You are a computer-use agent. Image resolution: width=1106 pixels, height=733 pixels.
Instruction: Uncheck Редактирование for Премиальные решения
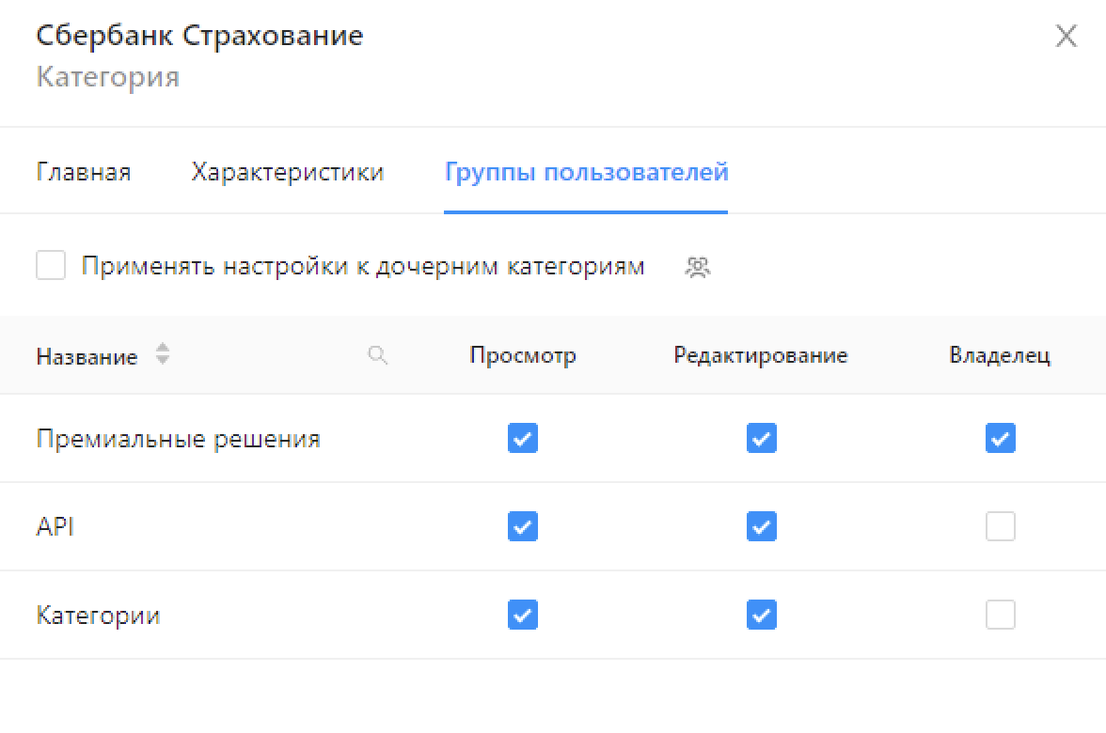pyautogui.click(x=761, y=438)
